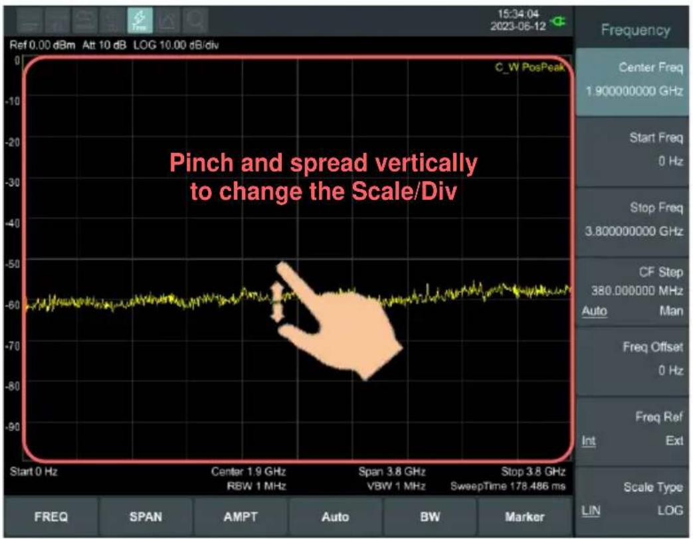This screenshot has height=539, width=693.
Task: Open the FREQ menu
Action: coord(51,517)
